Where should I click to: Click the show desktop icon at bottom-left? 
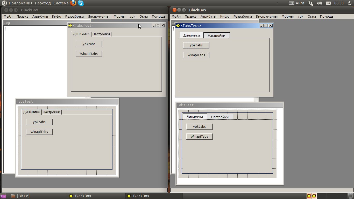3,196
